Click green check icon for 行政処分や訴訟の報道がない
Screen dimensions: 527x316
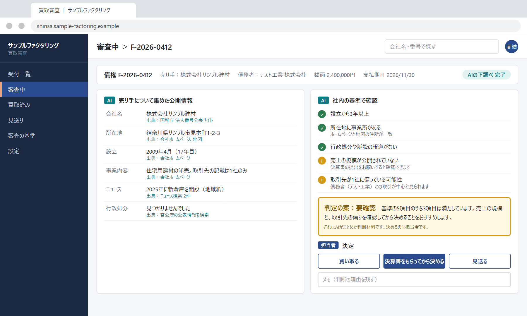point(322,147)
